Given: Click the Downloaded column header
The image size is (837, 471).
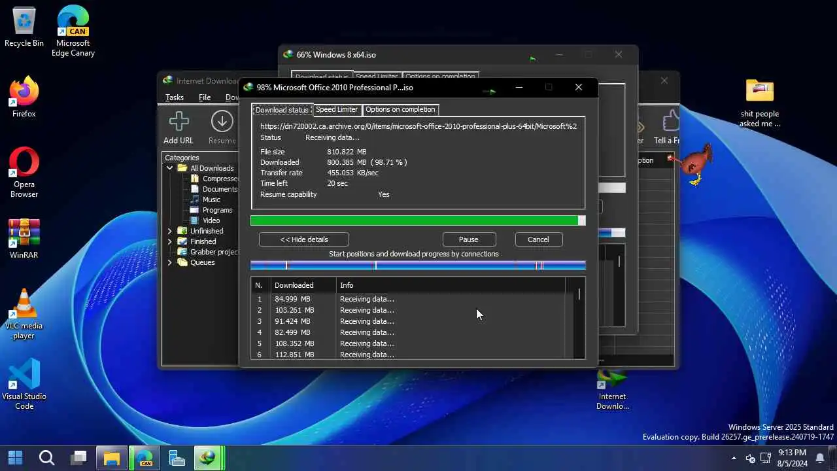Looking at the screenshot, I should click(303, 285).
